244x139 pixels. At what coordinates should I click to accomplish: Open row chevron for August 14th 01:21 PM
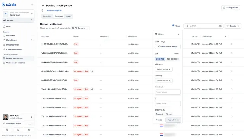click(x=232, y=98)
